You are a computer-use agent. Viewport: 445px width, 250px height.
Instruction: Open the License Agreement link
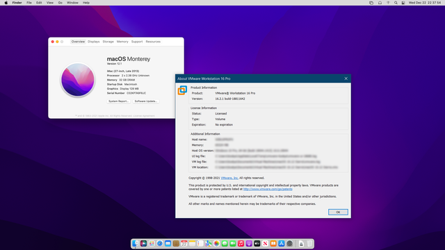[x=144, y=116]
